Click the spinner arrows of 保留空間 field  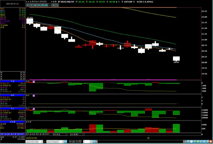click(x=91, y=142)
